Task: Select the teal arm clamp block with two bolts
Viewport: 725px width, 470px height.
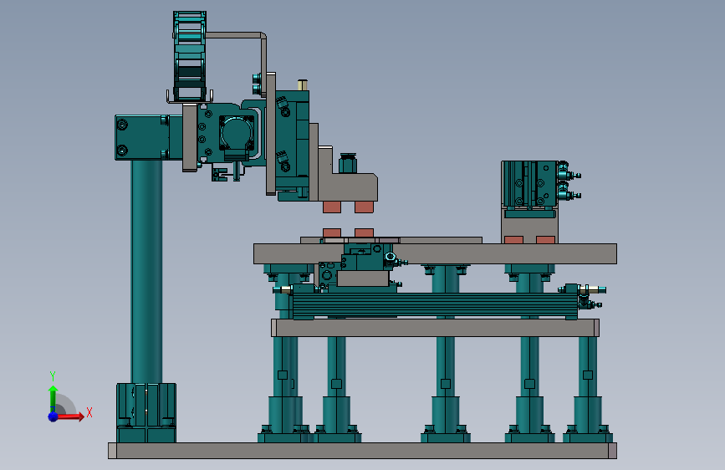Action: tap(141, 138)
